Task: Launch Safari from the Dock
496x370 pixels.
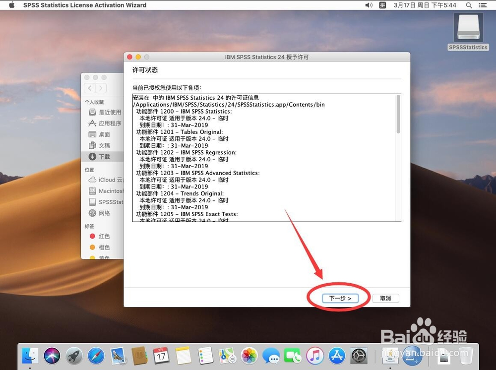Action: [96, 356]
